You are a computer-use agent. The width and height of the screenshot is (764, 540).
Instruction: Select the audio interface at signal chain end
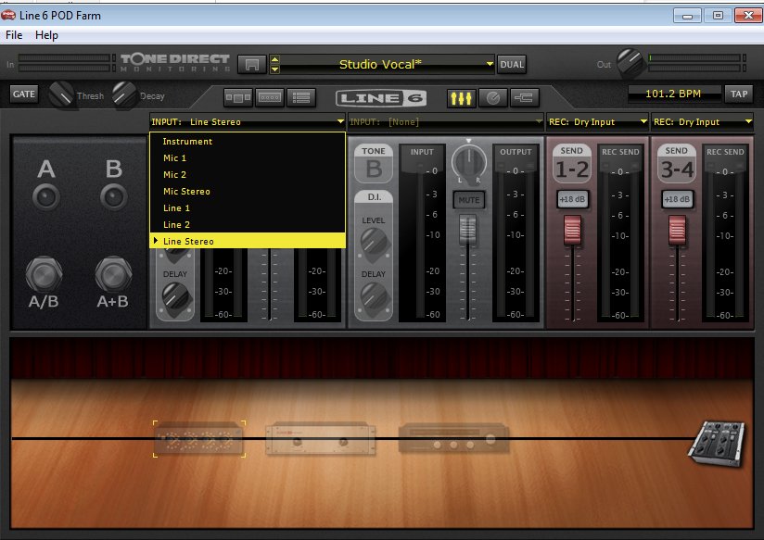tap(718, 439)
